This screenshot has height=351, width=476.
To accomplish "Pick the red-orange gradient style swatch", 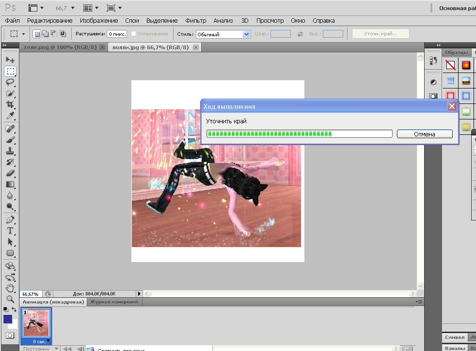I will 466,65.
